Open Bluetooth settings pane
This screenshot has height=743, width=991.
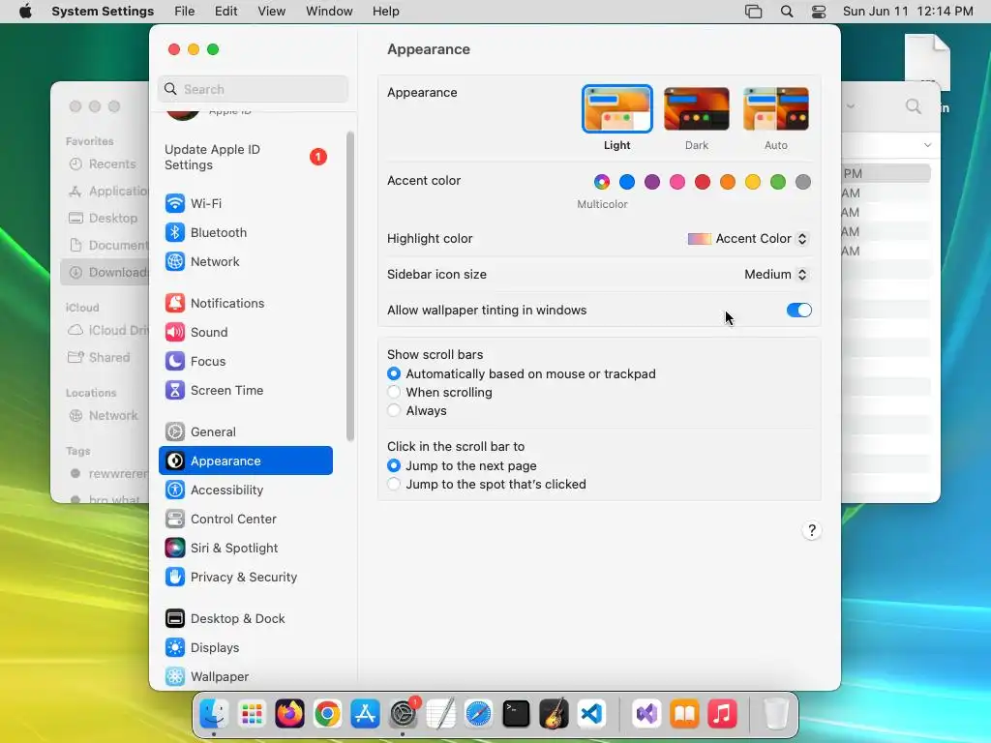245,232
